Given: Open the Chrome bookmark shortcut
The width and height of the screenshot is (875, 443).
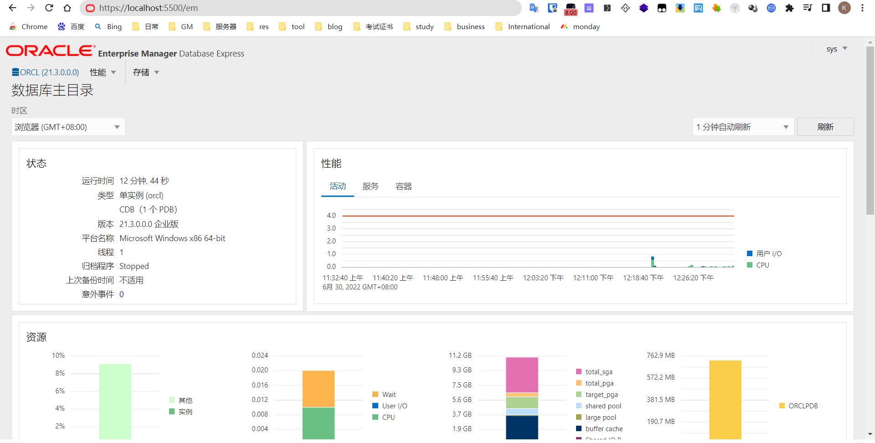Looking at the screenshot, I should [28, 27].
